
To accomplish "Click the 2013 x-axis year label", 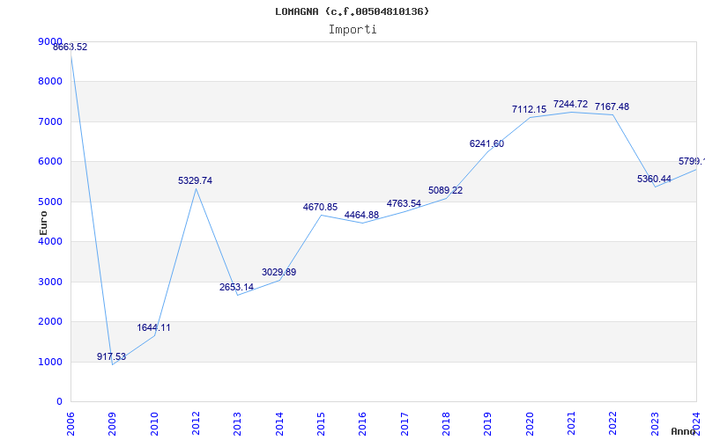I will 237,424.
